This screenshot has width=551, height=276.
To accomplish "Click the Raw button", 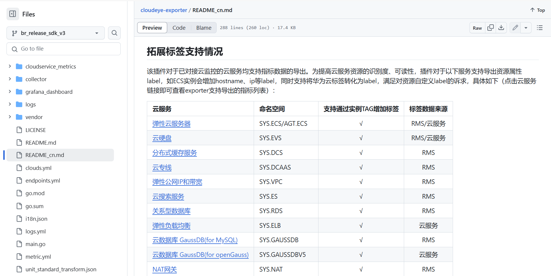I will click(x=477, y=27).
